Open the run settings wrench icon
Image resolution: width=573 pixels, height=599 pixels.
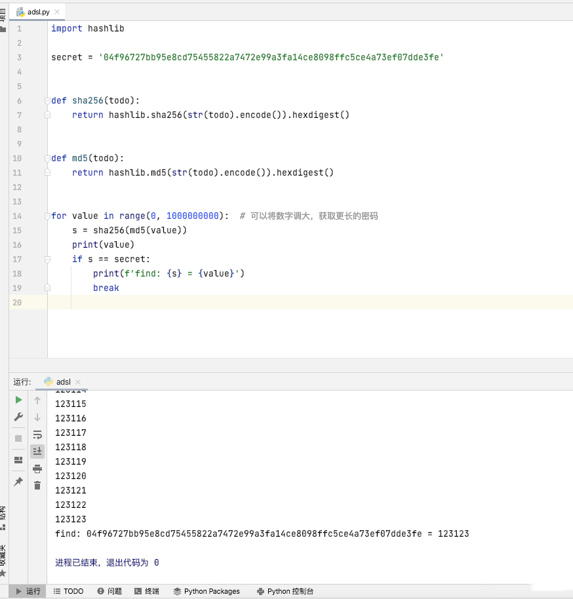point(18,417)
